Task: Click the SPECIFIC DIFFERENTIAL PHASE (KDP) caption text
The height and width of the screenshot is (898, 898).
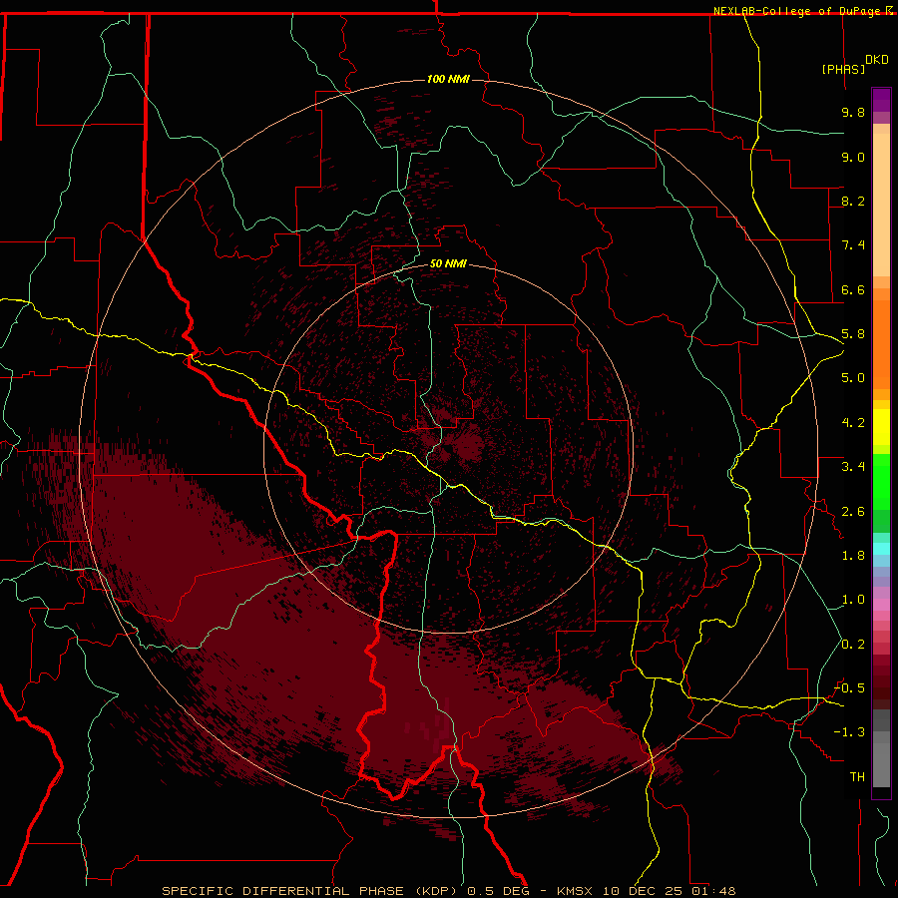Action: 310,891
